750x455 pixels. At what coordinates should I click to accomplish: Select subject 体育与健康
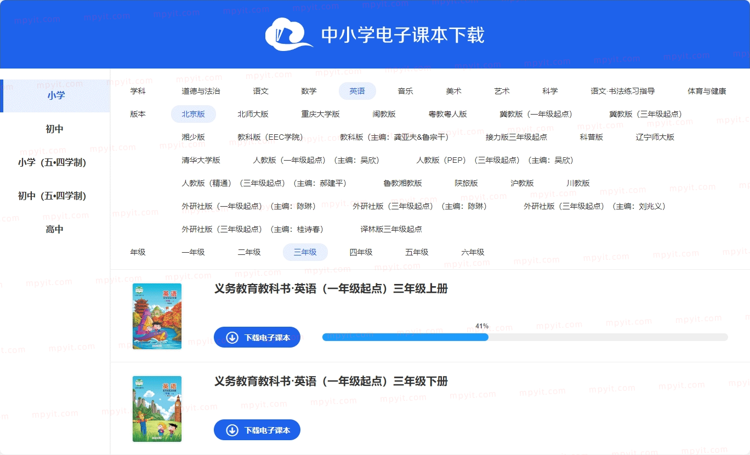pos(707,91)
